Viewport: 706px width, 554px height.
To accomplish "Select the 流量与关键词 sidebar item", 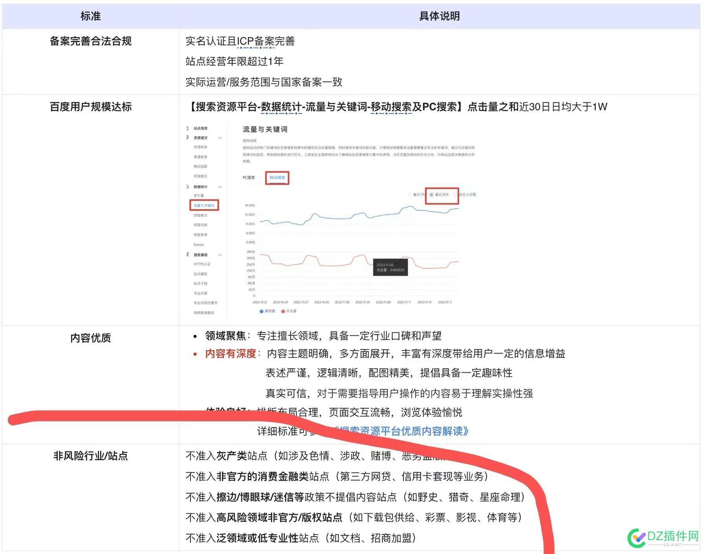I will (x=204, y=205).
